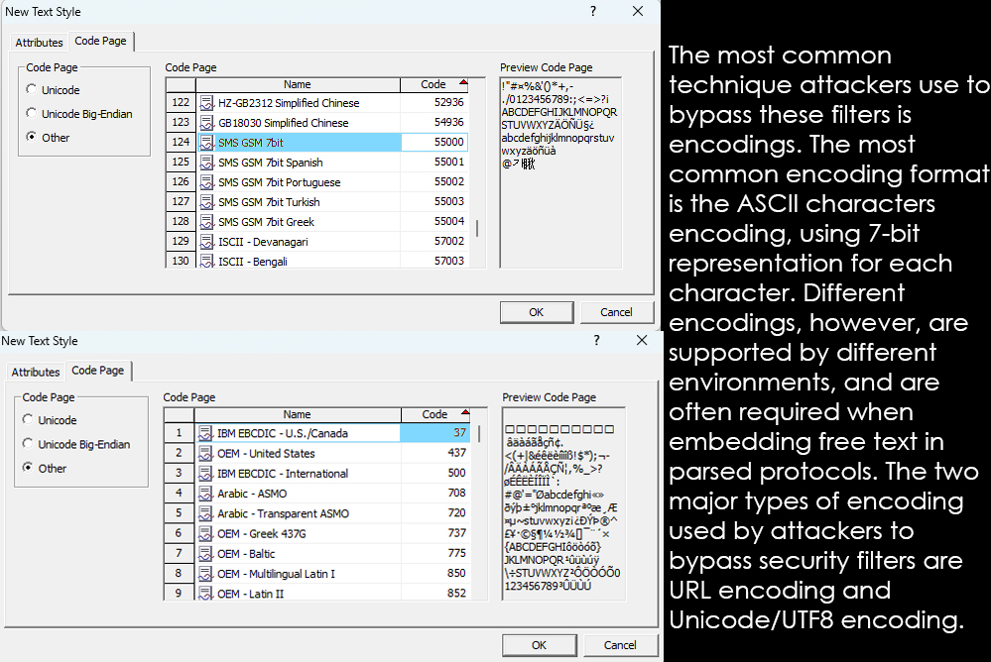Select Unicode radio button in top dialog
The image size is (991, 662).
click(x=33, y=90)
